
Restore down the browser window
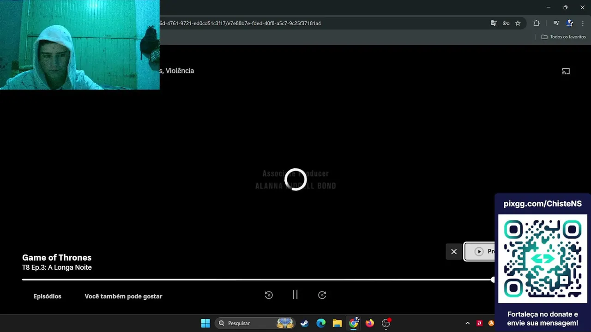tap(565, 7)
